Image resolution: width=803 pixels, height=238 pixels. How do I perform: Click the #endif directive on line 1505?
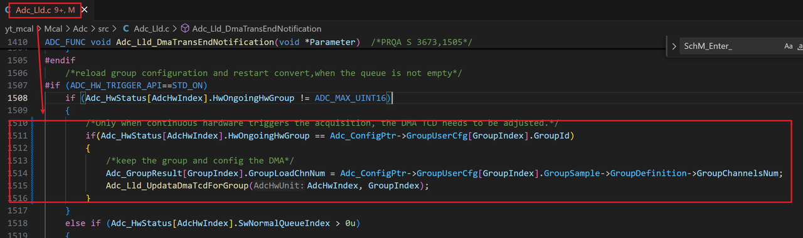pos(60,60)
